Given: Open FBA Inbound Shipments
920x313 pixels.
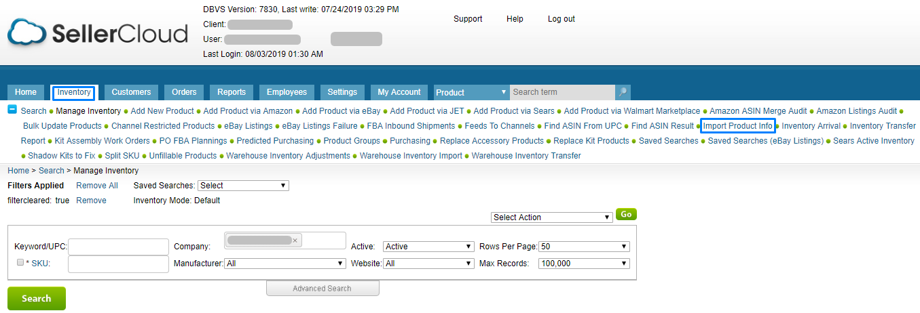Looking at the screenshot, I should tap(411, 126).
